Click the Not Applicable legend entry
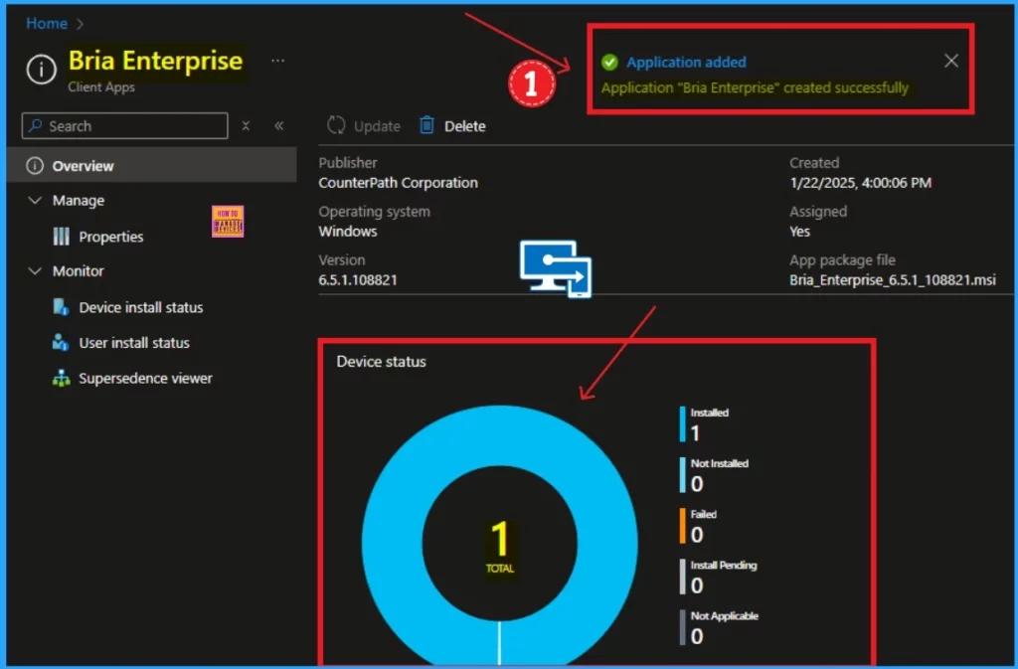The height and width of the screenshot is (669, 1018). point(720,627)
